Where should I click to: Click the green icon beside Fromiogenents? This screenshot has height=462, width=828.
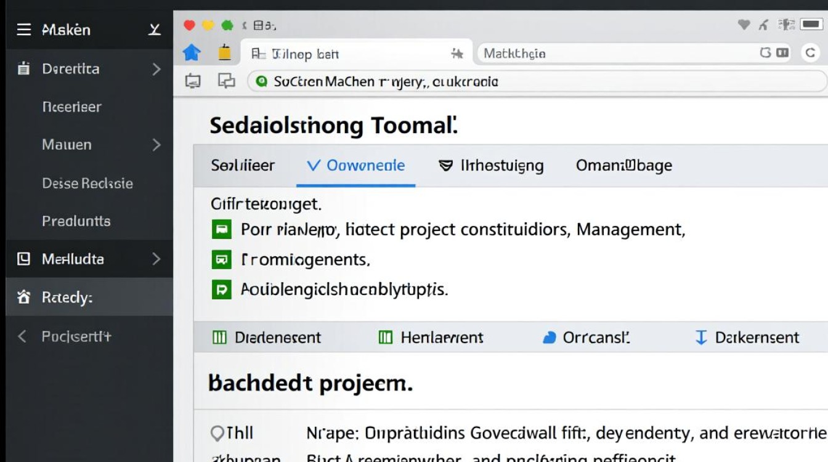pos(221,259)
